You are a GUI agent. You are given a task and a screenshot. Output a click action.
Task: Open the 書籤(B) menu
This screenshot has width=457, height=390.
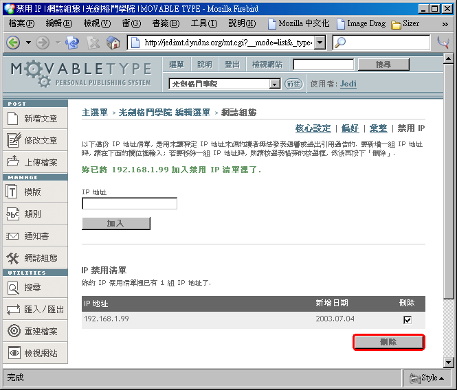pyautogui.click(x=166, y=23)
